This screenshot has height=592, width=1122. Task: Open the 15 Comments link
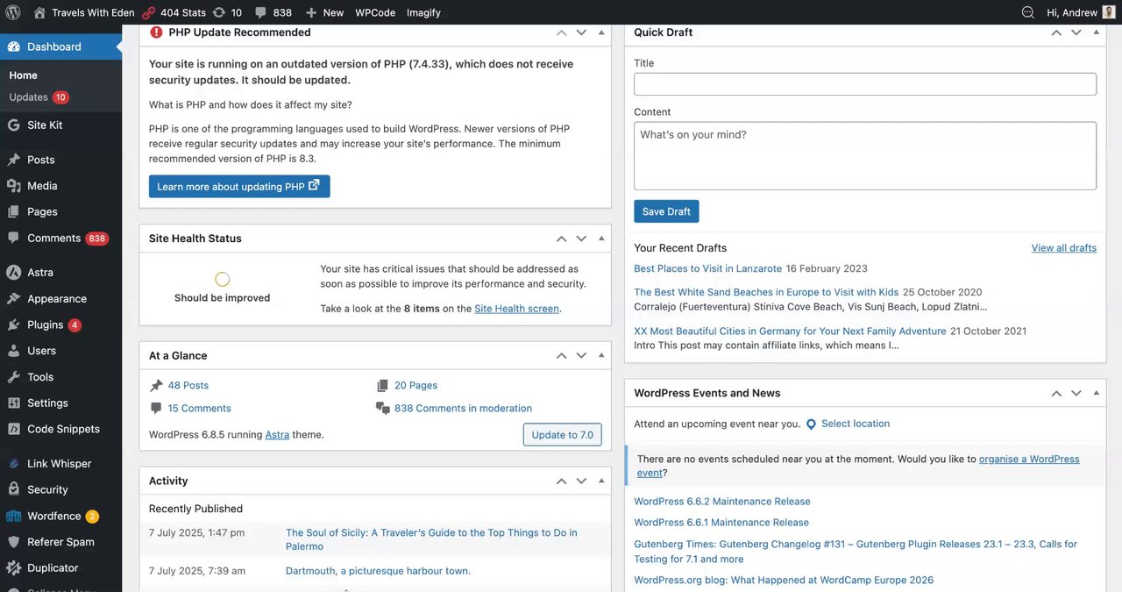point(199,408)
